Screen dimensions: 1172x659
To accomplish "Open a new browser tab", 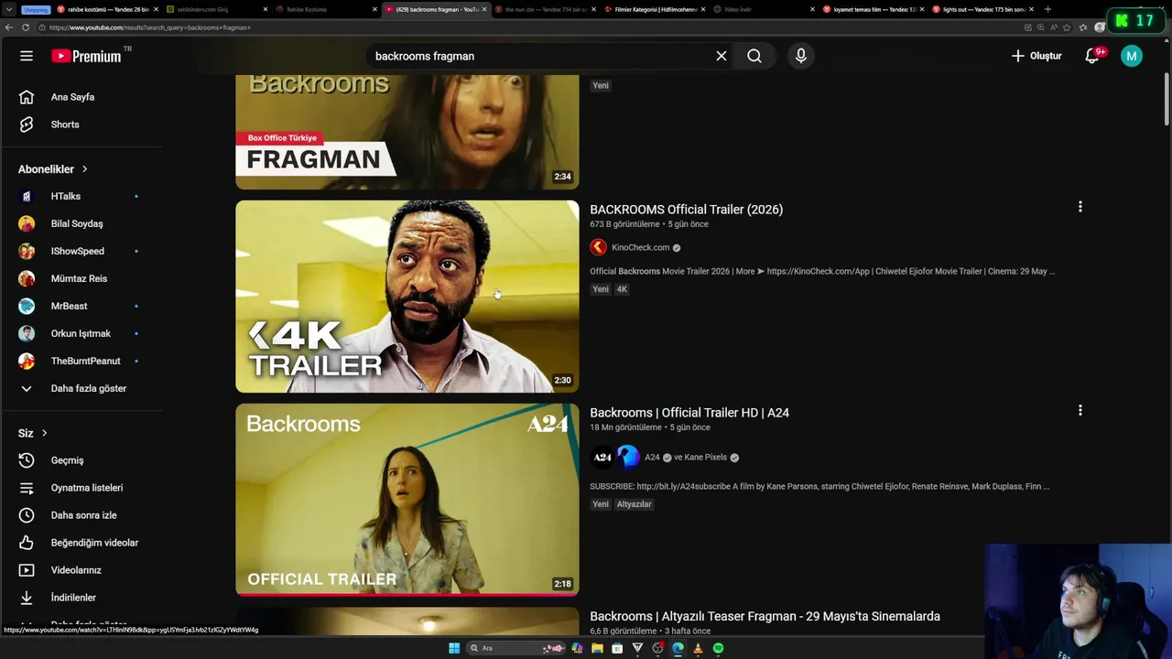I will [1047, 9].
